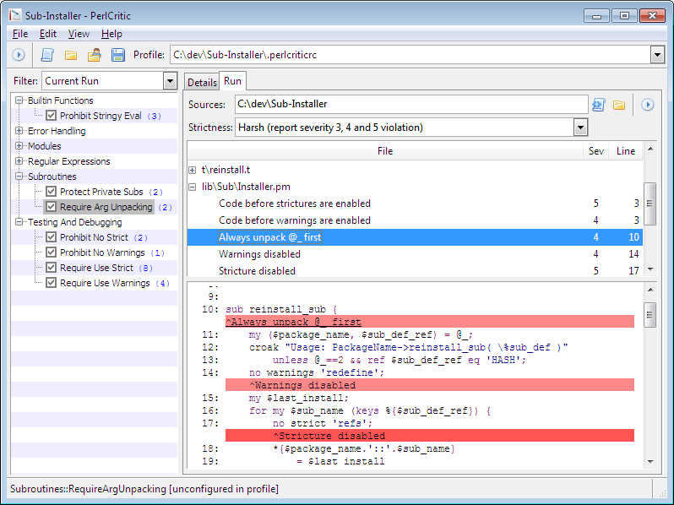Click pink 'Warnings disabled' highlight in code
Screen dimensions: 674x505
coord(430,384)
